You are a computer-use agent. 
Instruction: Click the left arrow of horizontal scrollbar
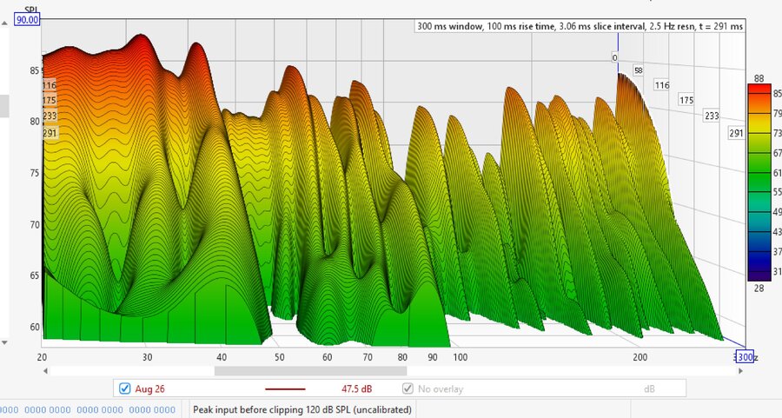45,370
